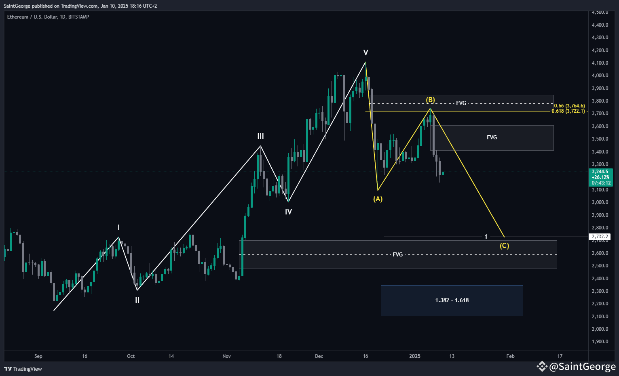Click 4,400.0 on the price scale
The width and height of the screenshot is (619, 376).
[600, 25]
